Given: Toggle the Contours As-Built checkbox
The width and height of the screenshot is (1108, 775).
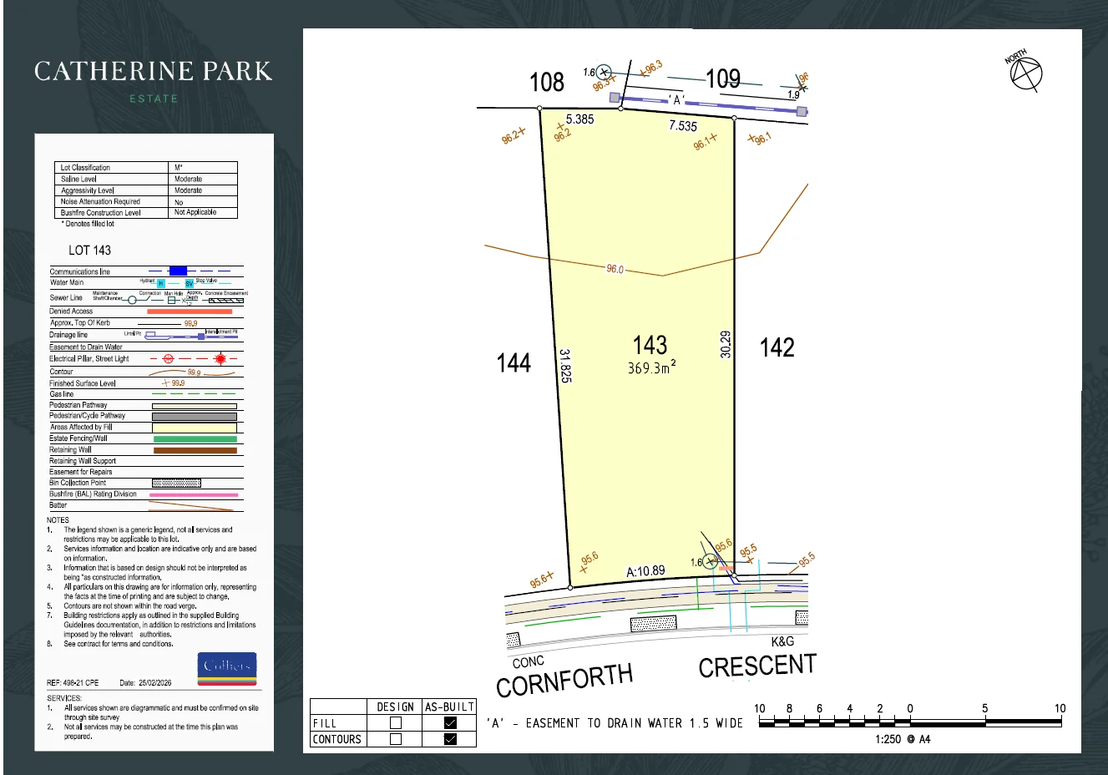Looking at the screenshot, I should (450, 739).
